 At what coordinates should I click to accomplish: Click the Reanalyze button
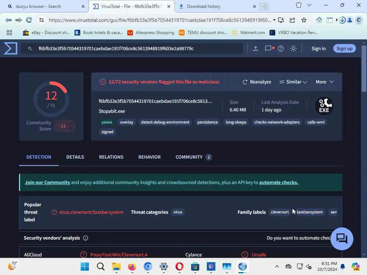[x=257, y=82]
